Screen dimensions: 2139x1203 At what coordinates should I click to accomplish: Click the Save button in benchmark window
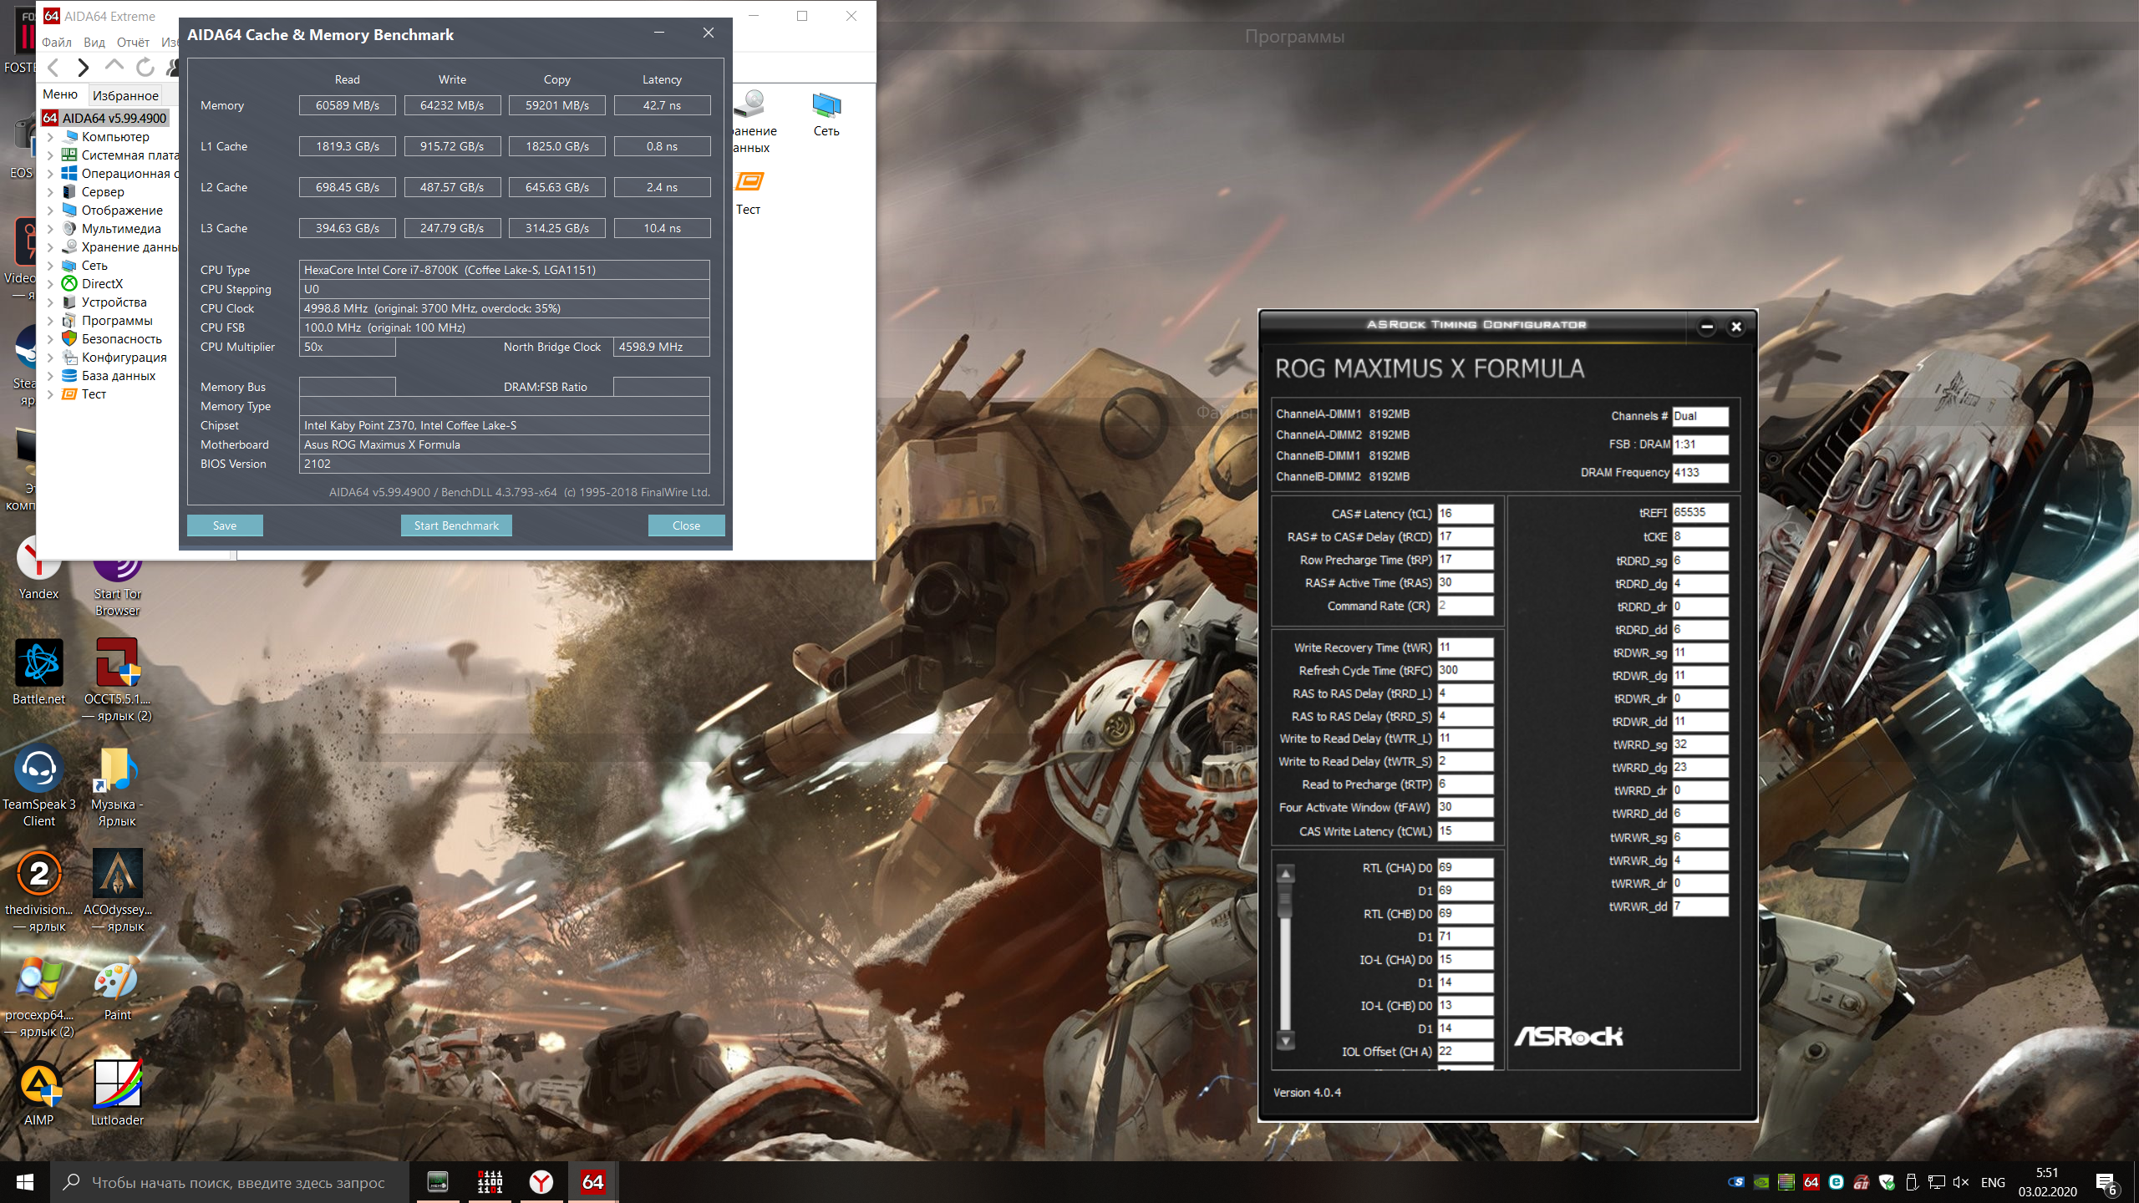[x=225, y=525]
